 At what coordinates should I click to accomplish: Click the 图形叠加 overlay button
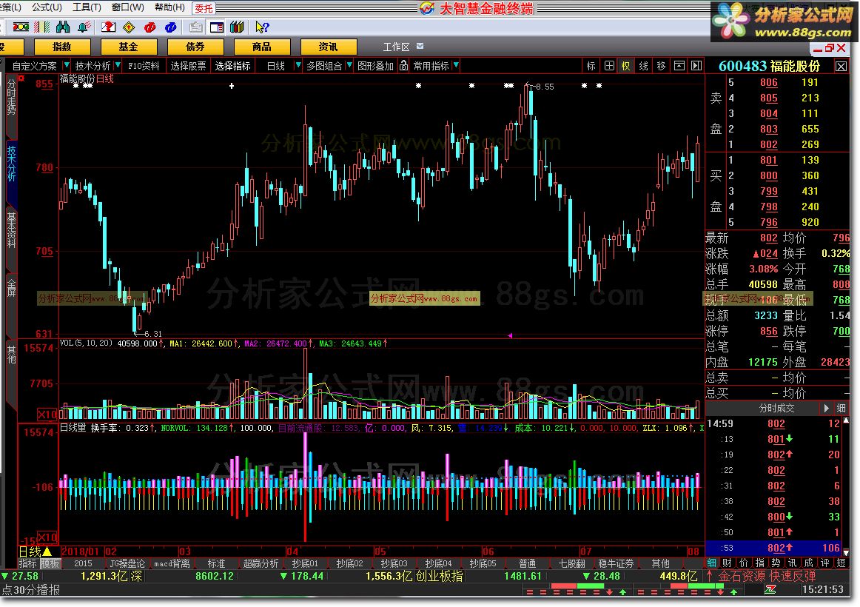point(376,66)
